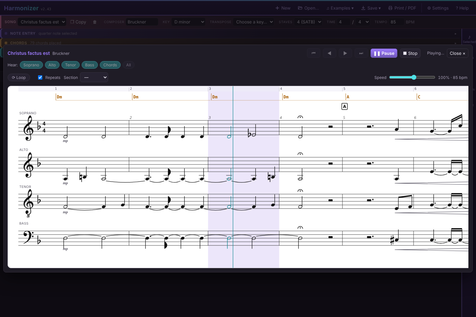The image size is (476, 317).
Task: Edit the time signature numerator field
Action: pos(344,22)
